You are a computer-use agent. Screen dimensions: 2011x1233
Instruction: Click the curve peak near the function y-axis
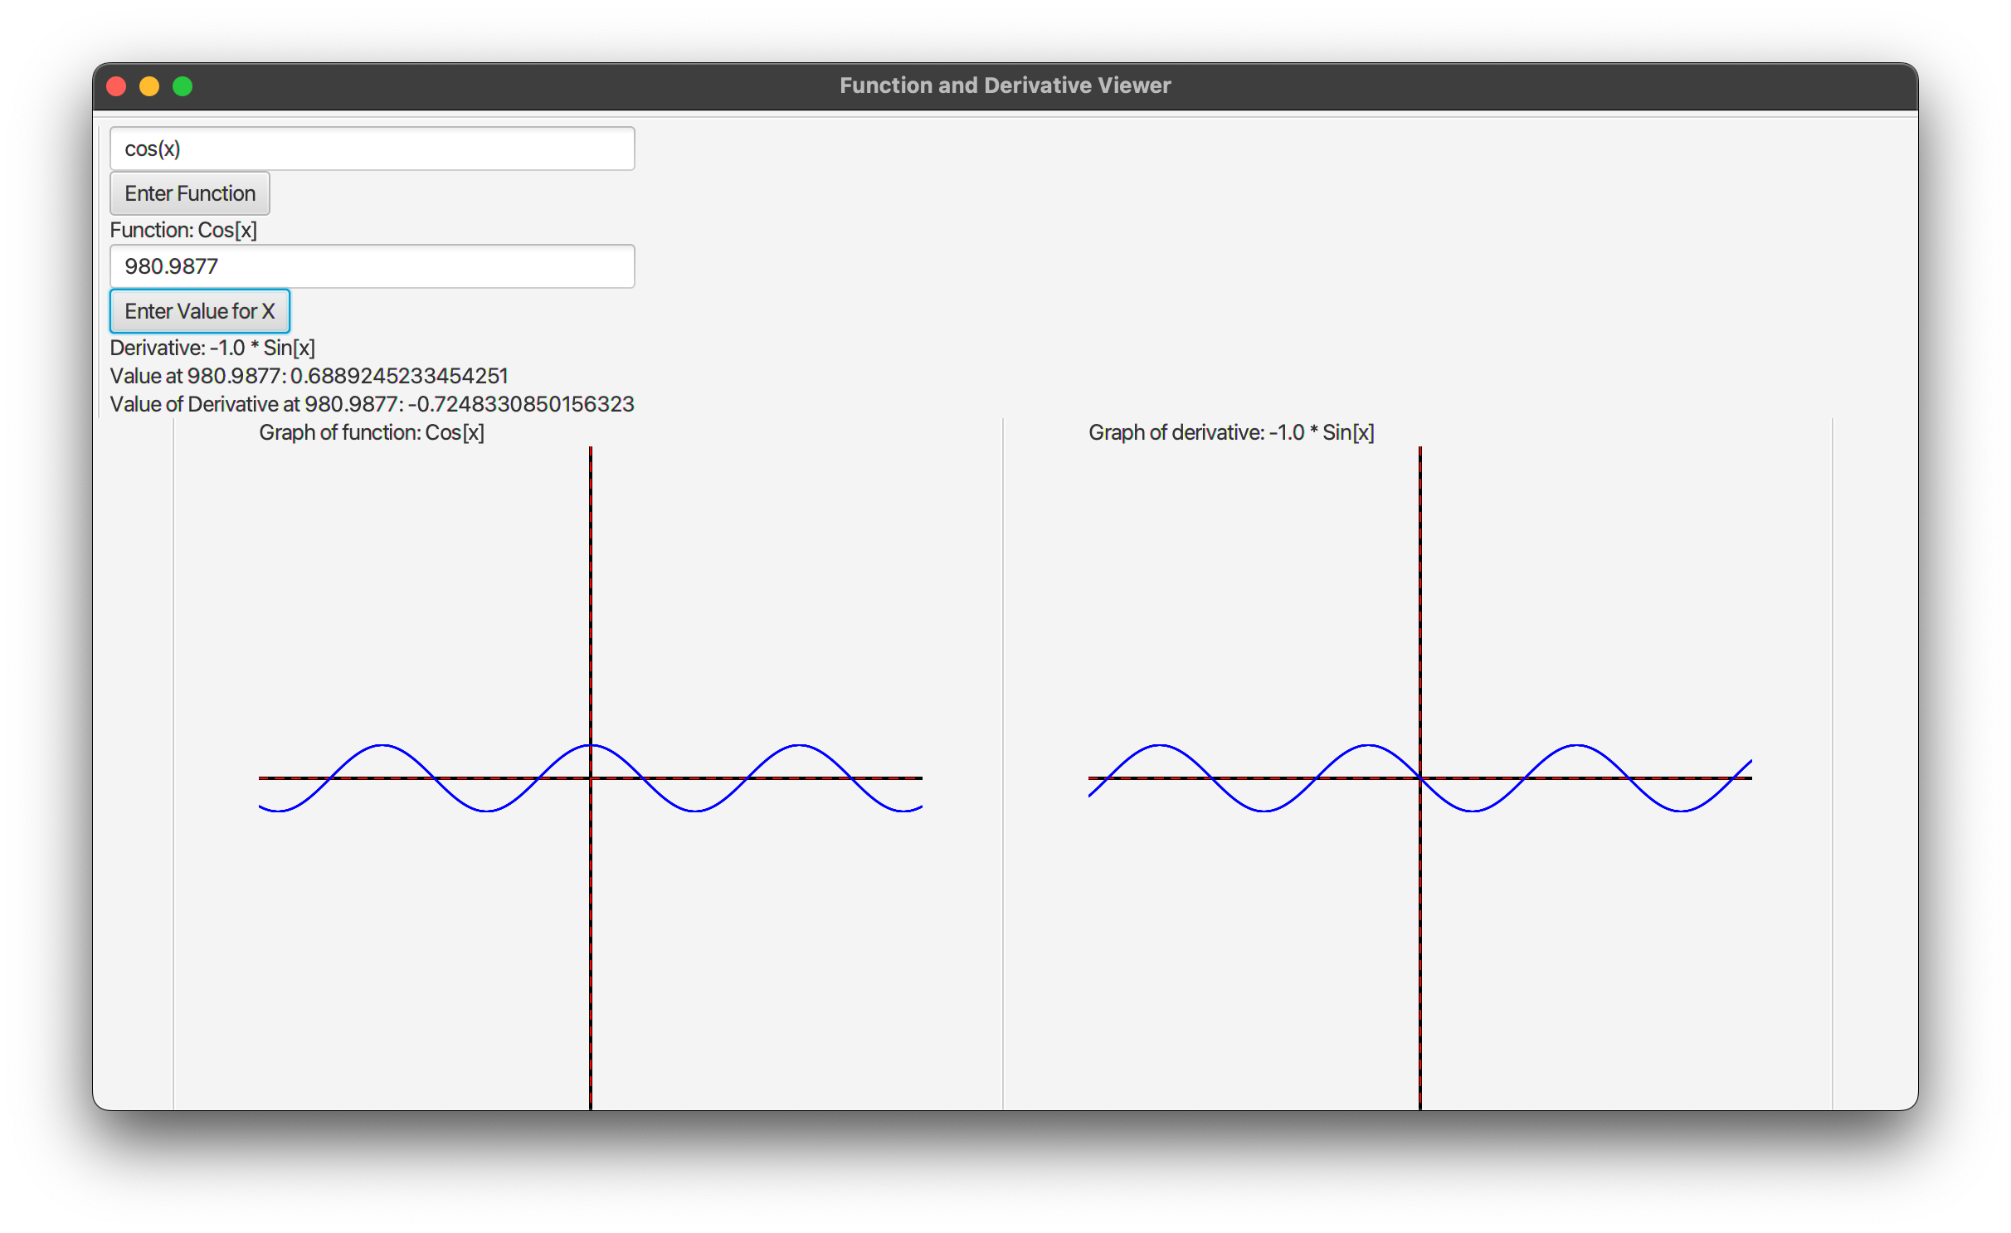(x=590, y=745)
